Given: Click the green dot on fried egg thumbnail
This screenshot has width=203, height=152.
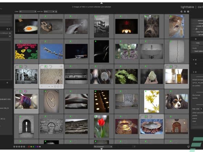Looking at the screenshot, I should [x=20, y=16].
